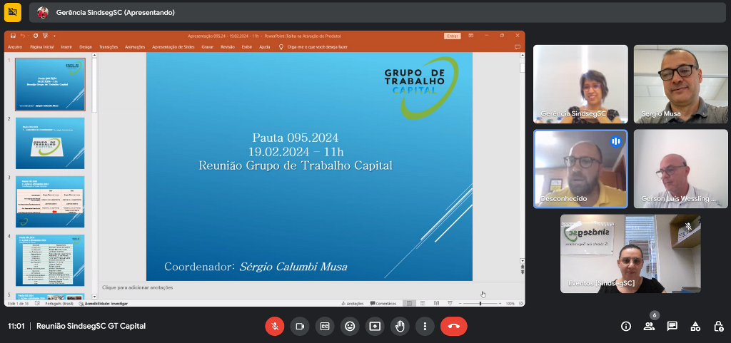Open the chat with everyone panel

[672, 326]
